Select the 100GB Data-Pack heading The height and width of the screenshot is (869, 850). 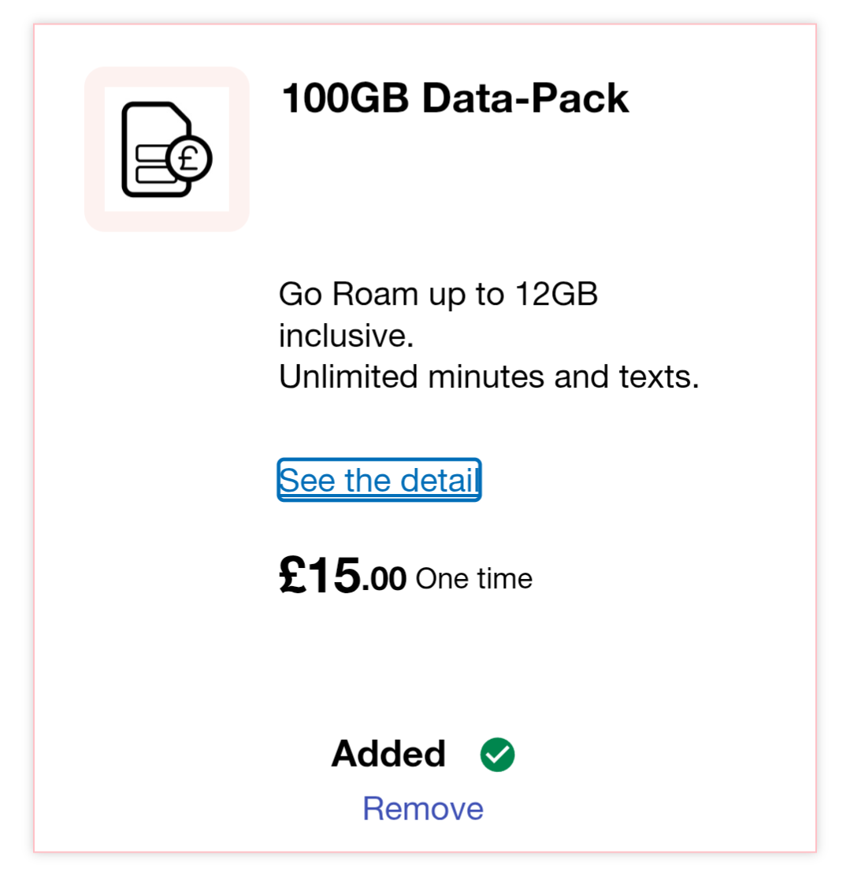coord(455,98)
